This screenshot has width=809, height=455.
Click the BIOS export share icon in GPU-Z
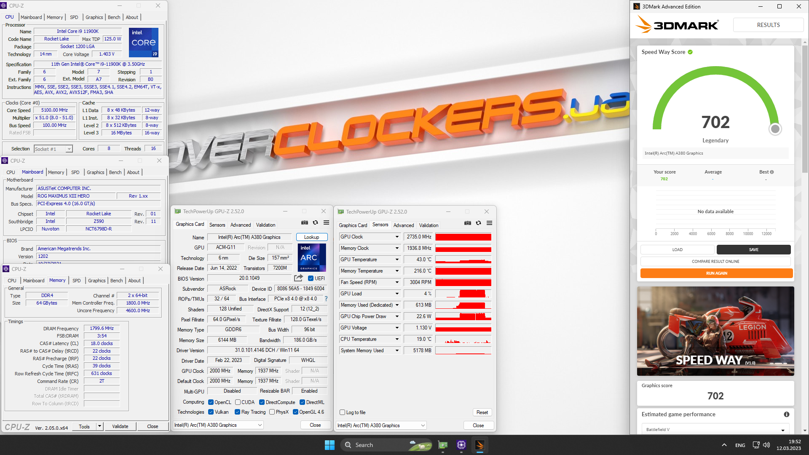click(x=298, y=278)
